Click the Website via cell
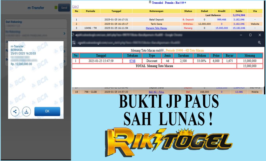Screen dimensions: 266x161 pyautogui.click(x=255, y=24)
